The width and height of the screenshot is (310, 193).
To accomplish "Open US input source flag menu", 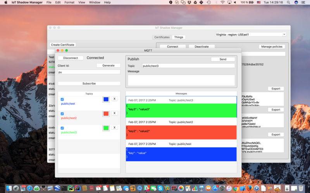I will click(258, 2).
